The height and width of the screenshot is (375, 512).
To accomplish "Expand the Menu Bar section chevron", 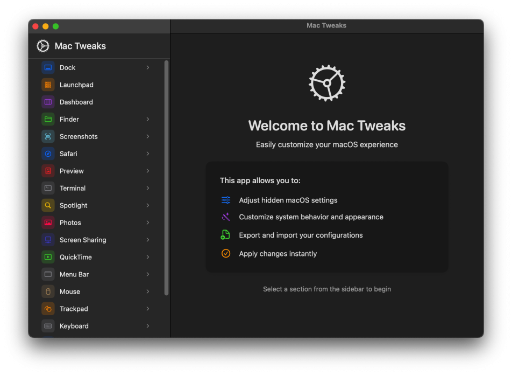I will click(148, 274).
